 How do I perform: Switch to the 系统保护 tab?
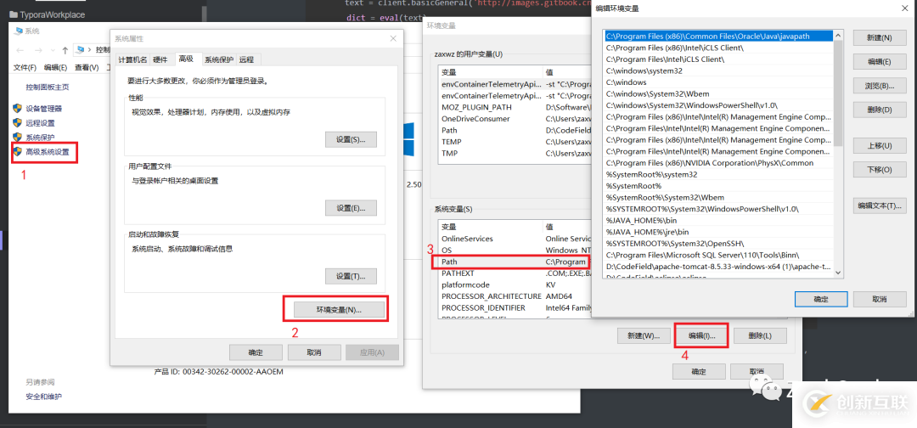pos(219,59)
